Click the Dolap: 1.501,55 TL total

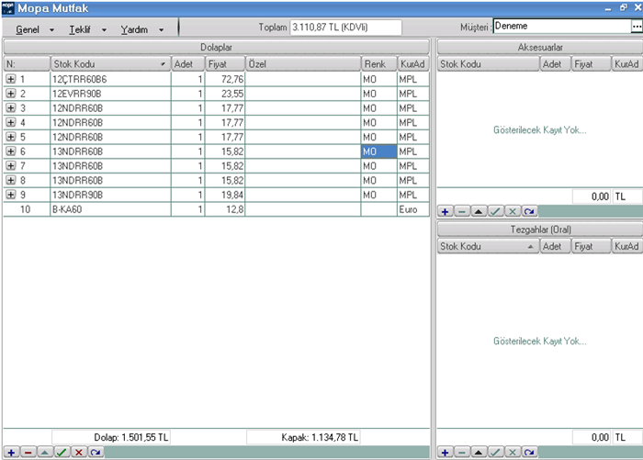point(111,437)
